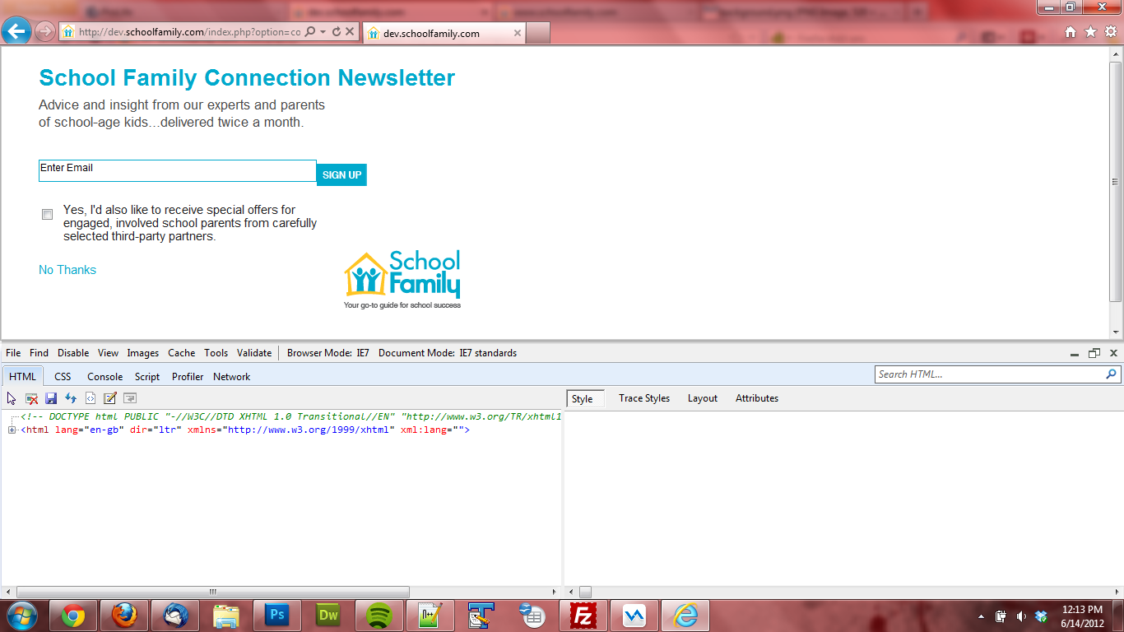
Task: Click the HTML pane horizontal scrollbar thumb
Action: pos(212,592)
